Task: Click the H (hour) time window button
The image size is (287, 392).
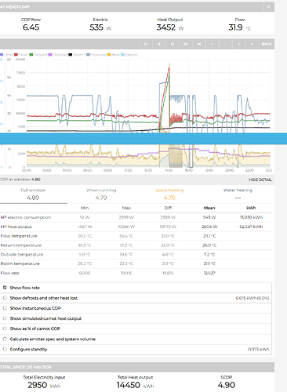Action: point(146,44)
